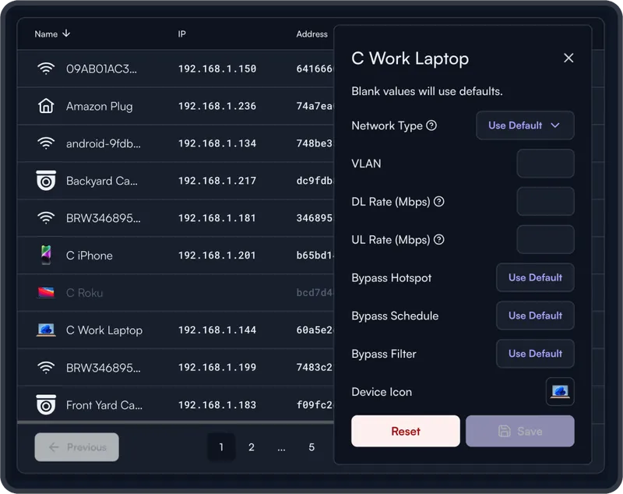The width and height of the screenshot is (623, 494).
Task: Click the device icon beside C Roku
Action: 46,292
